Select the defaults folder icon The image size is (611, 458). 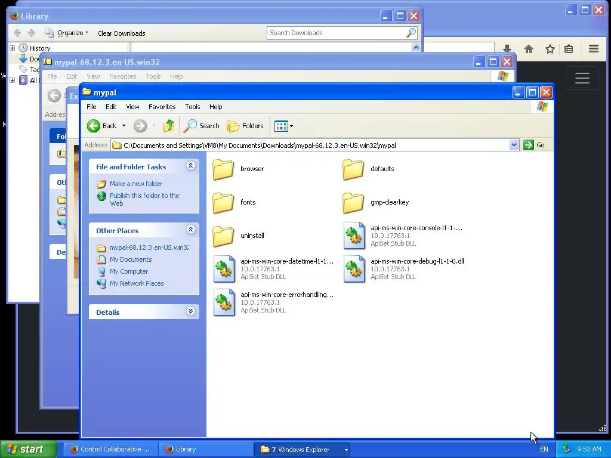353,169
